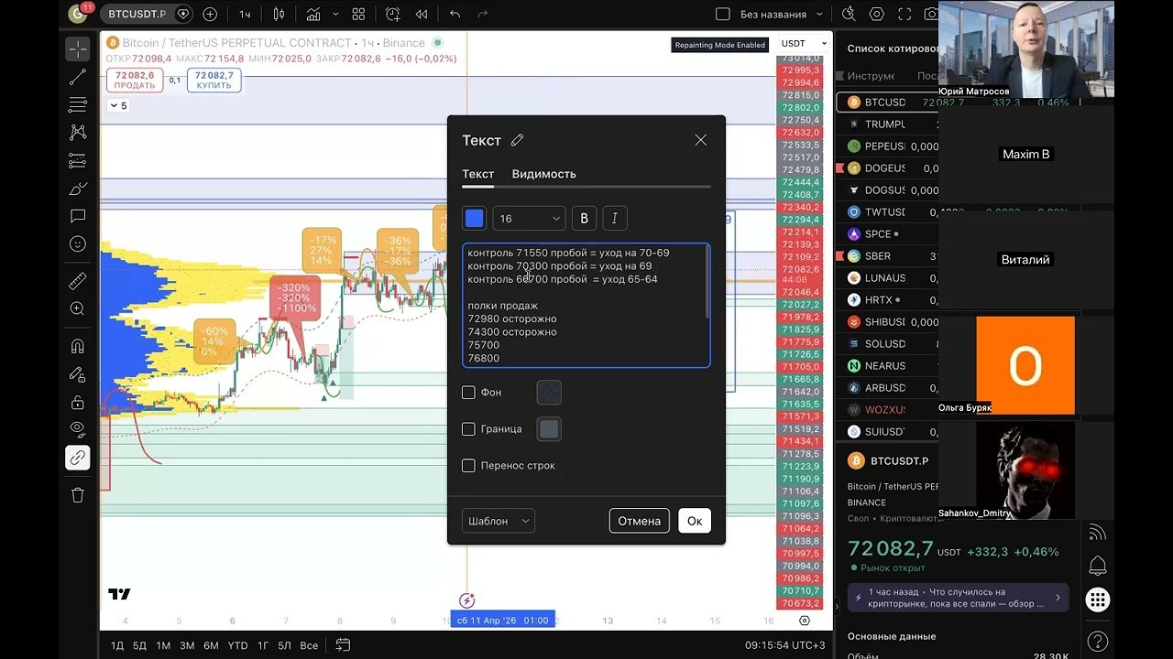Expand the news headline chevron
Image resolution: width=1173 pixels, height=659 pixels.
tap(1058, 598)
